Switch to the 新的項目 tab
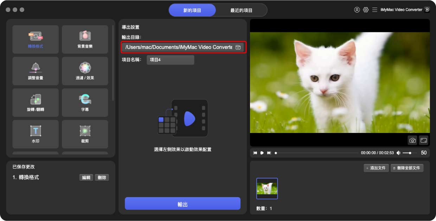 tap(192, 10)
